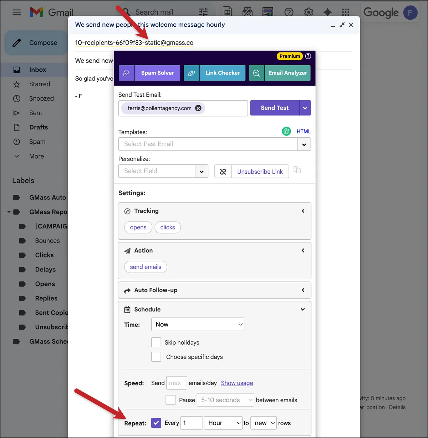Launch the Link Checker
428x438 pixels.
click(215, 73)
